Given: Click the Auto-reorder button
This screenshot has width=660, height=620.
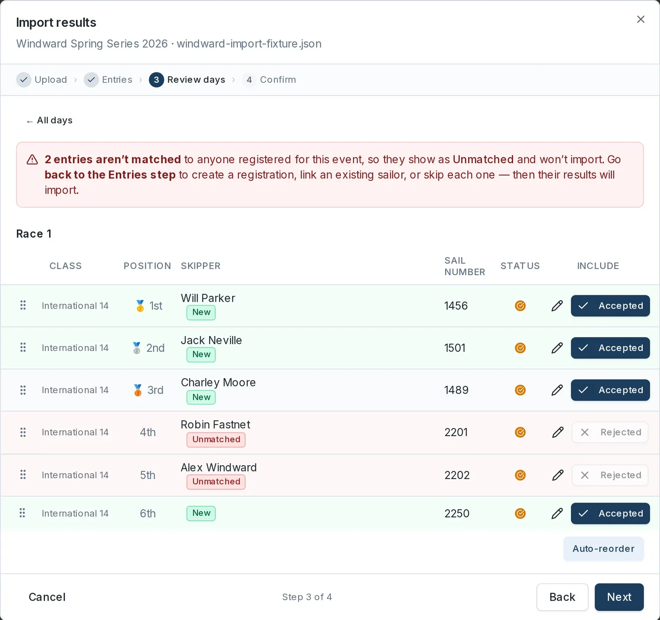Looking at the screenshot, I should pos(603,549).
